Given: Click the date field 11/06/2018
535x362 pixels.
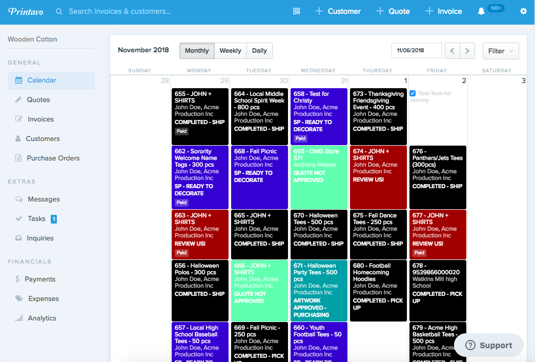Looking at the screenshot, I should [417, 51].
